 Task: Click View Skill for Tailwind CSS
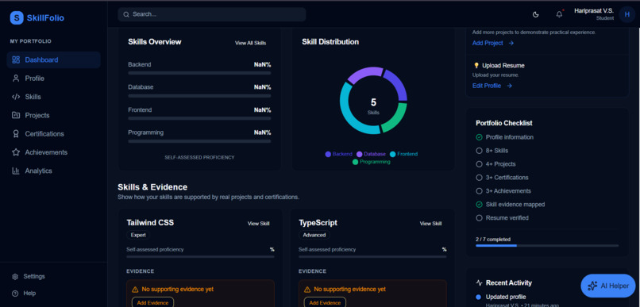[x=259, y=224]
